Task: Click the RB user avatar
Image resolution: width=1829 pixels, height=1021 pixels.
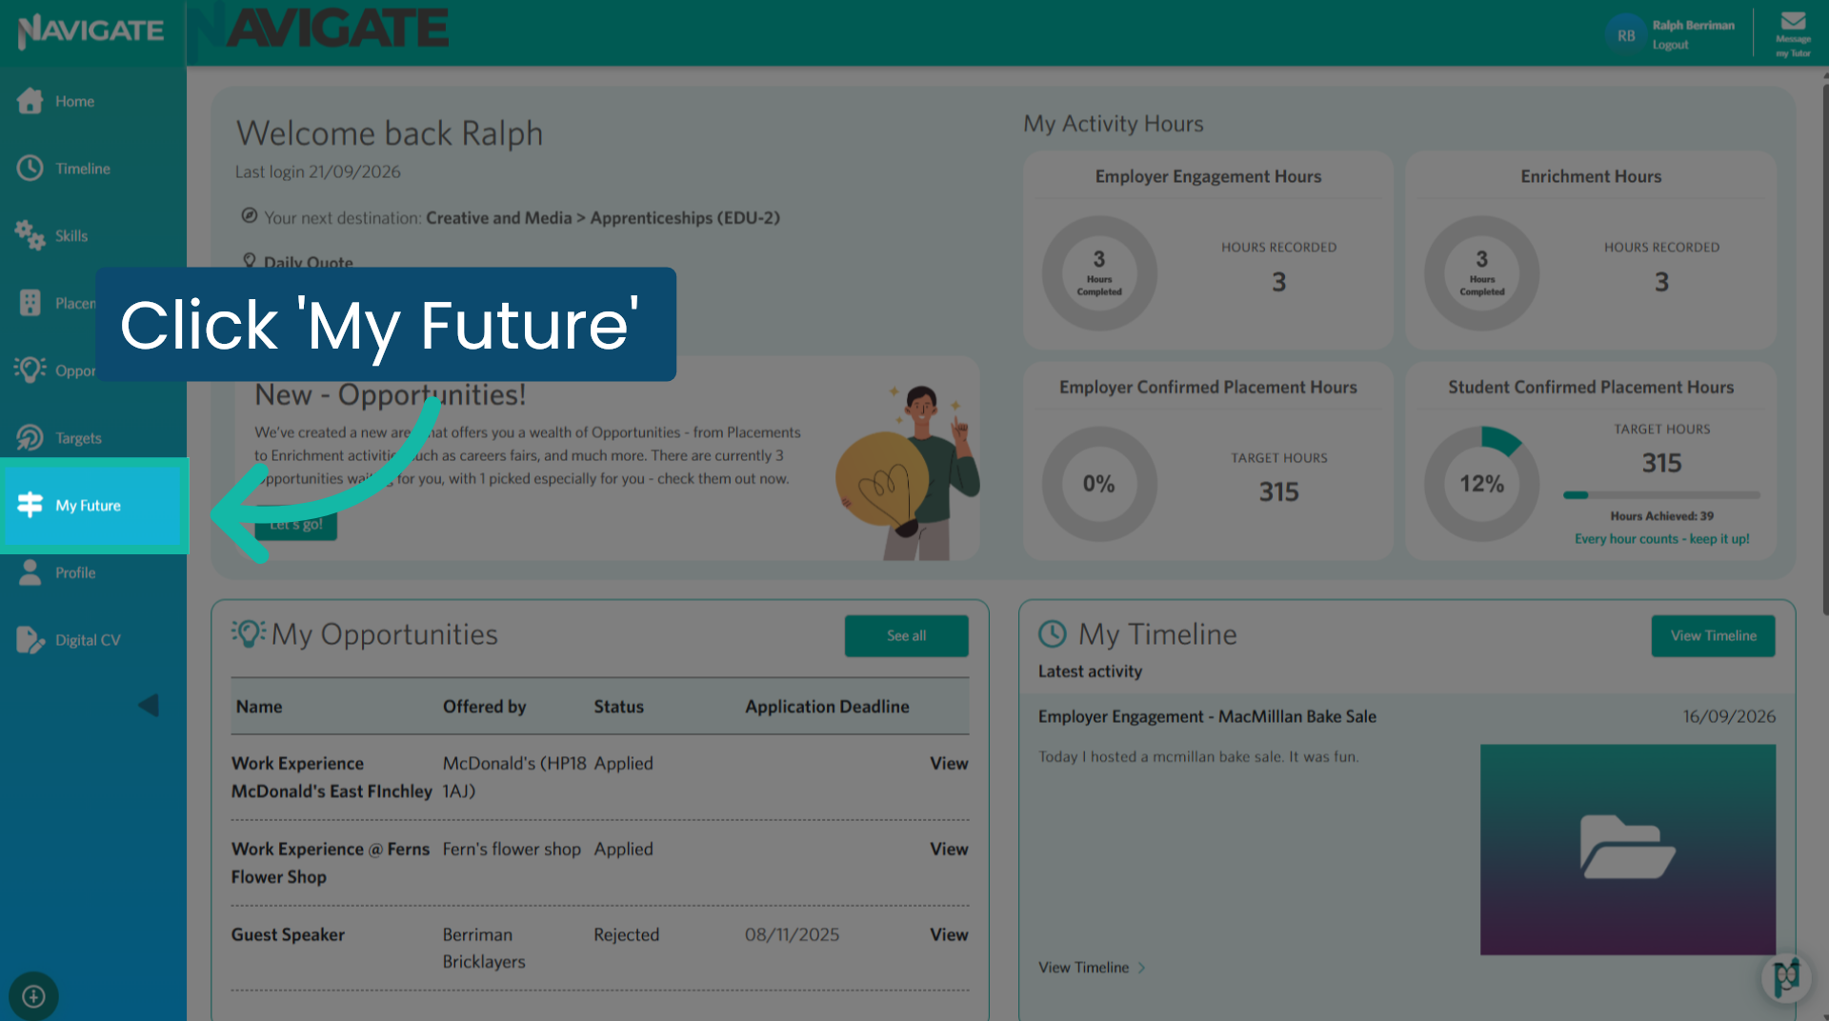Action: click(1626, 35)
